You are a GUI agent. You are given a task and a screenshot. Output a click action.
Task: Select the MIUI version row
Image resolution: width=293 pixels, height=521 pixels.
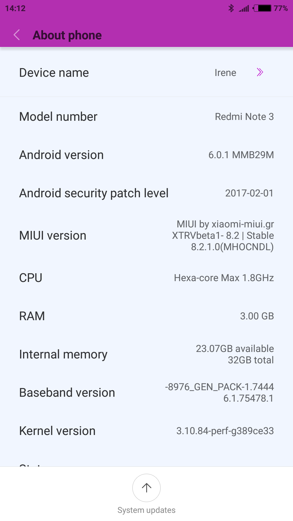coord(146,236)
